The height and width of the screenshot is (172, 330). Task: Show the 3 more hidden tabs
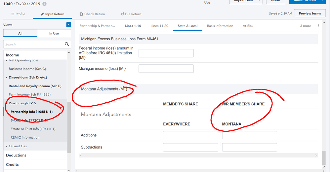(x=305, y=26)
